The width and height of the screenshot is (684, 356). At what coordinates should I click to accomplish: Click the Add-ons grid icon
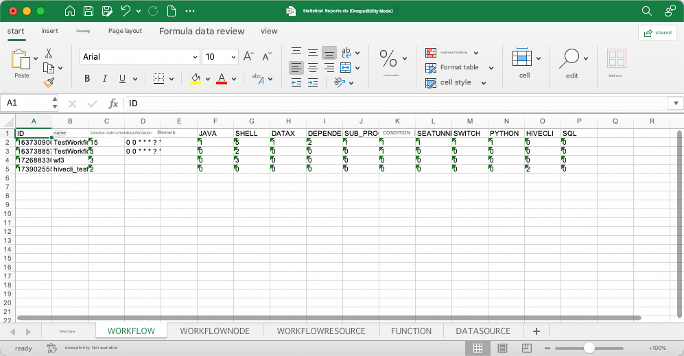[x=616, y=58]
